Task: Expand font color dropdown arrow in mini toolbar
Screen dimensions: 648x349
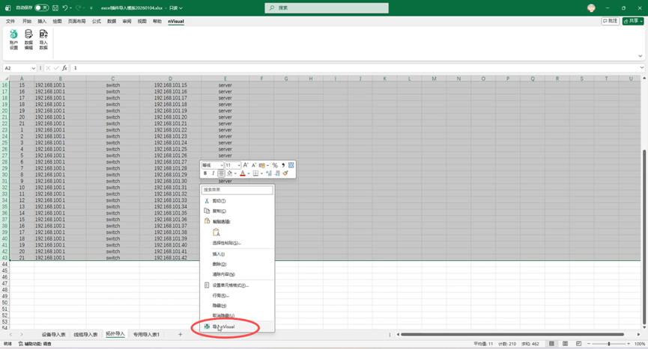Action: [x=249, y=173]
